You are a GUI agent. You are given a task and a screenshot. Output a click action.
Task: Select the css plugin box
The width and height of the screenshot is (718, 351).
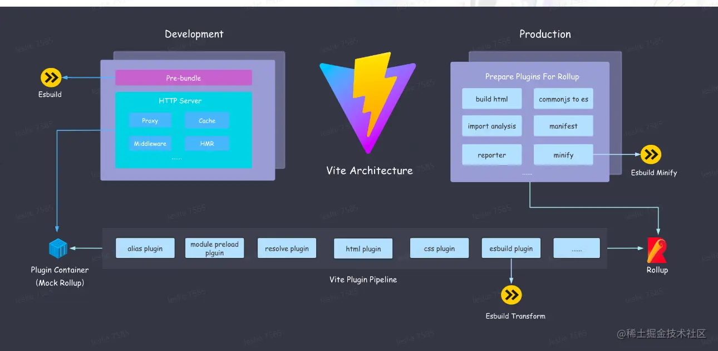[439, 248]
